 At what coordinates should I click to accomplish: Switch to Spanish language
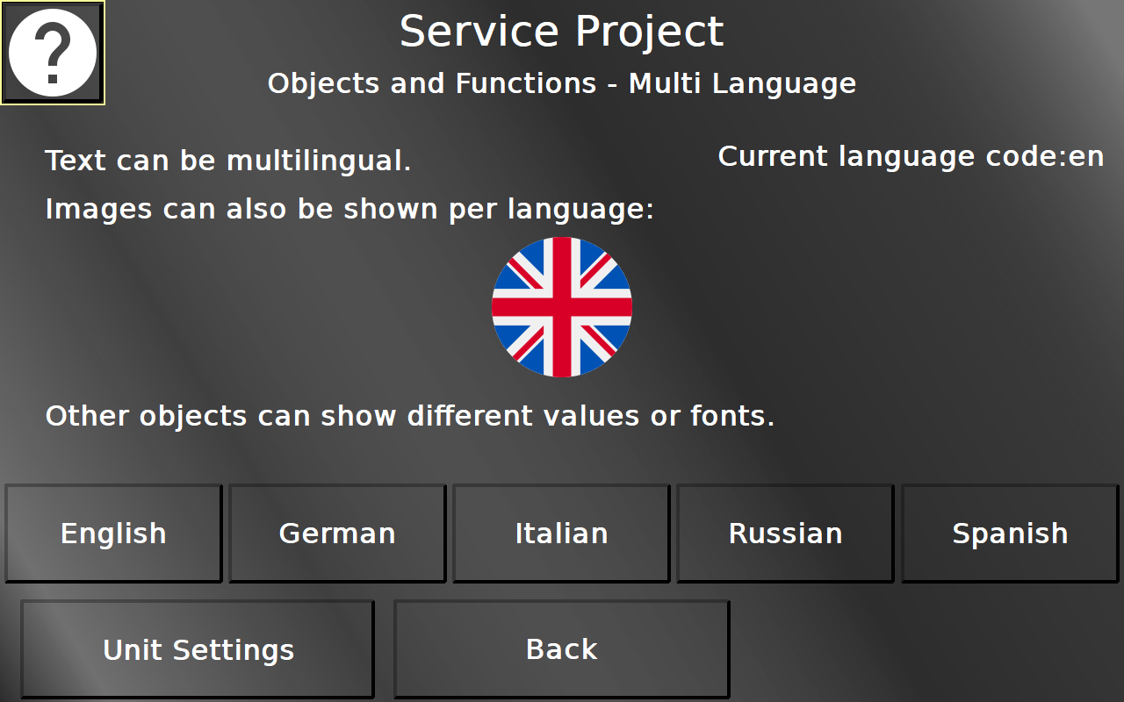pos(1009,533)
